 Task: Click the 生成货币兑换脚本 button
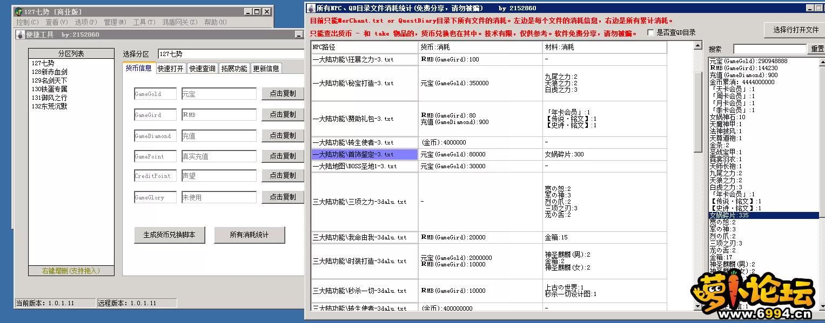pyautogui.click(x=170, y=235)
